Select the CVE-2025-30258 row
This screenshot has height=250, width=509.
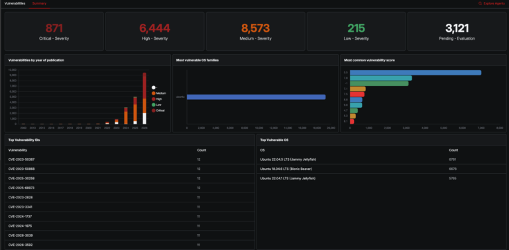130,179
